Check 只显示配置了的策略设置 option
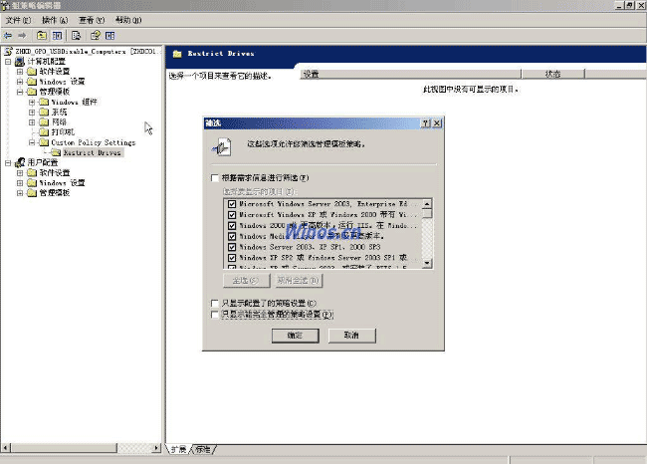Screen dimensions: 647x465 pyautogui.click(x=215, y=304)
